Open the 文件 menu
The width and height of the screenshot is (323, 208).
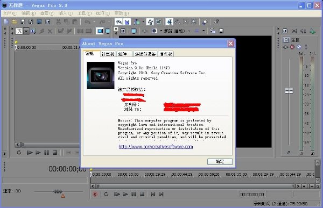tap(10, 13)
